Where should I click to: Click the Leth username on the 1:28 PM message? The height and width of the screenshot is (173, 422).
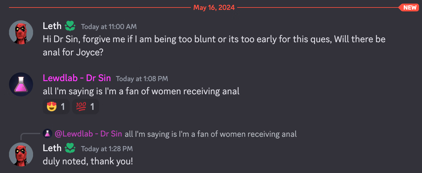point(52,148)
